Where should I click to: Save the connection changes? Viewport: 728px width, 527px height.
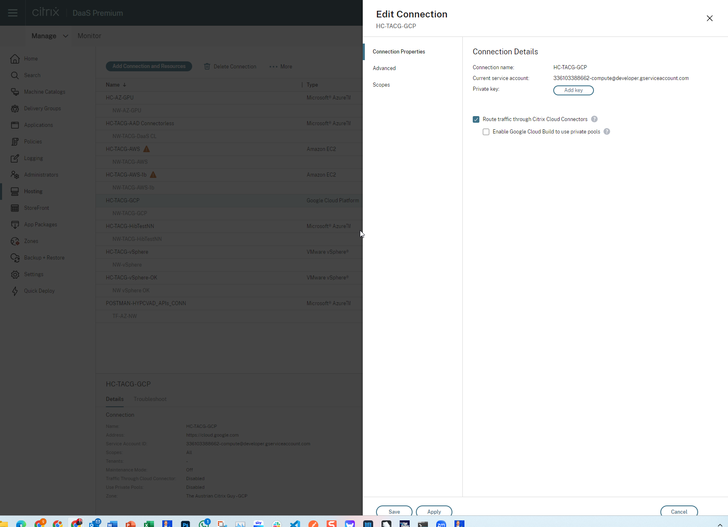tap(394, 511)
